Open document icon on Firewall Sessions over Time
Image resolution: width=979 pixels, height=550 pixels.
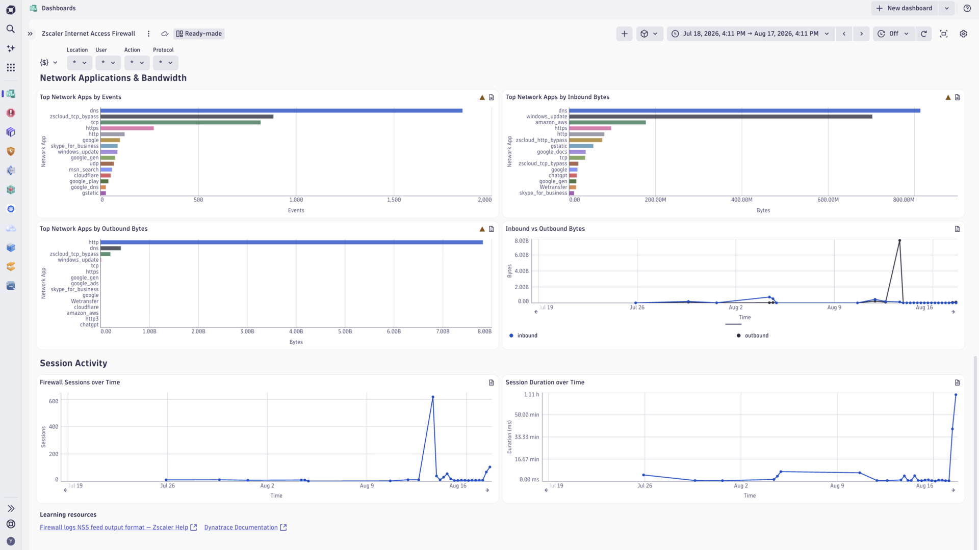coord(492,382)
